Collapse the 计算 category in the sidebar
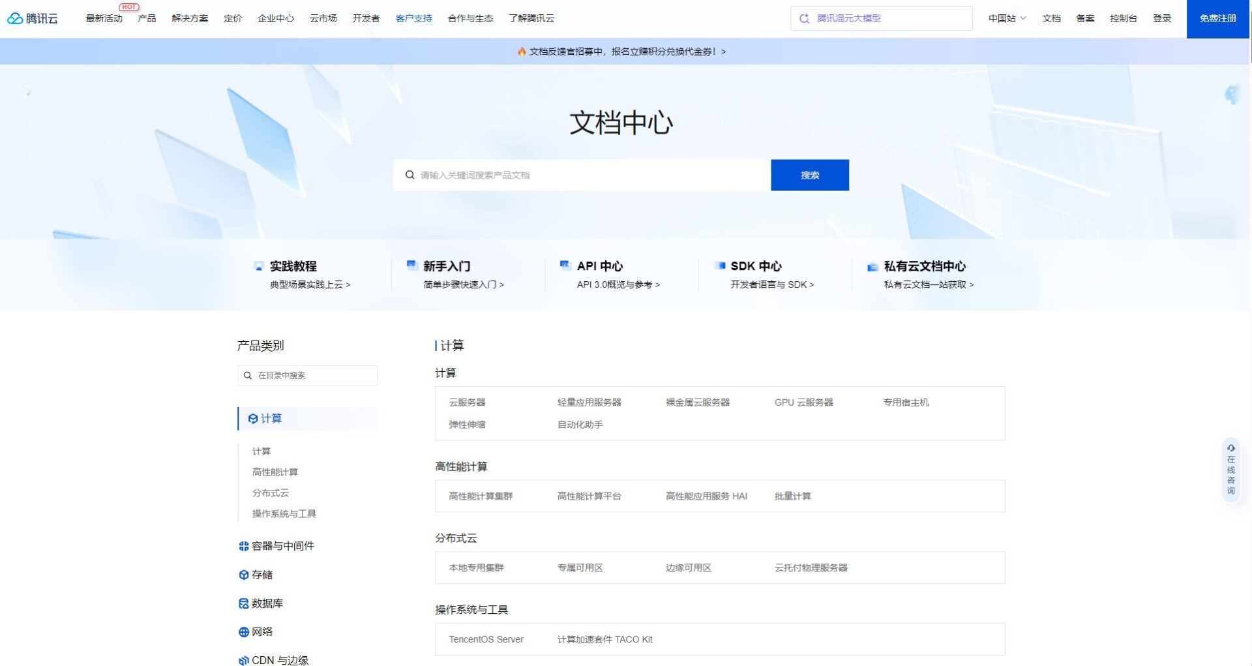The height and width of the screenshot is (666, 1252). click(x=269, y=419)
